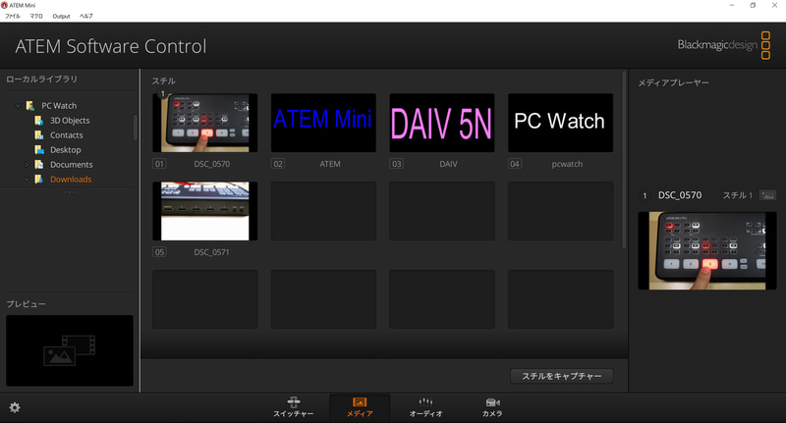Select the PC Watch still thumbnail
This screenshot has width=786, height=423.
coord(560,123)
